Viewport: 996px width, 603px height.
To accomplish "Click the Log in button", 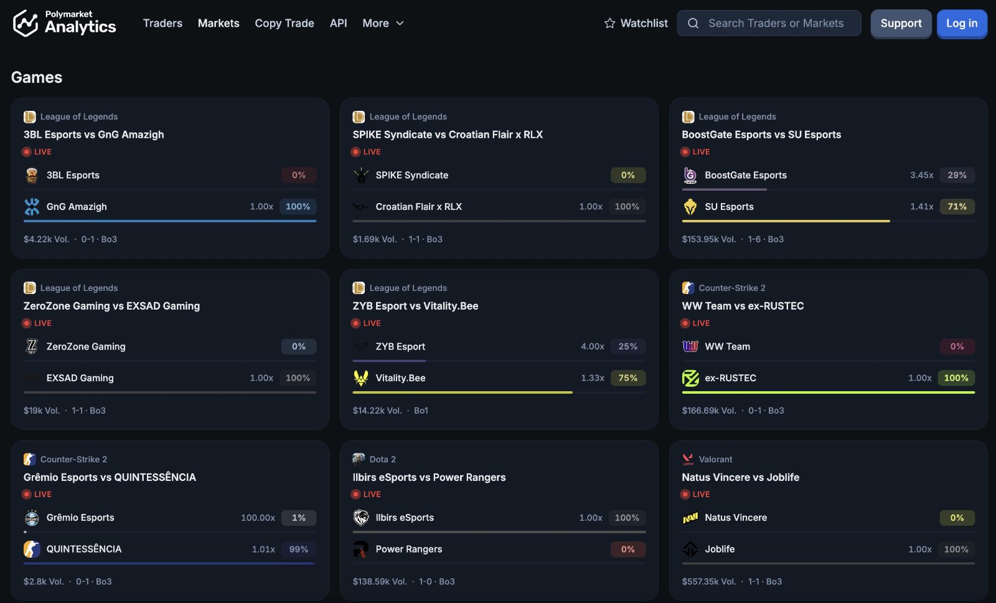I will [962, 23].
